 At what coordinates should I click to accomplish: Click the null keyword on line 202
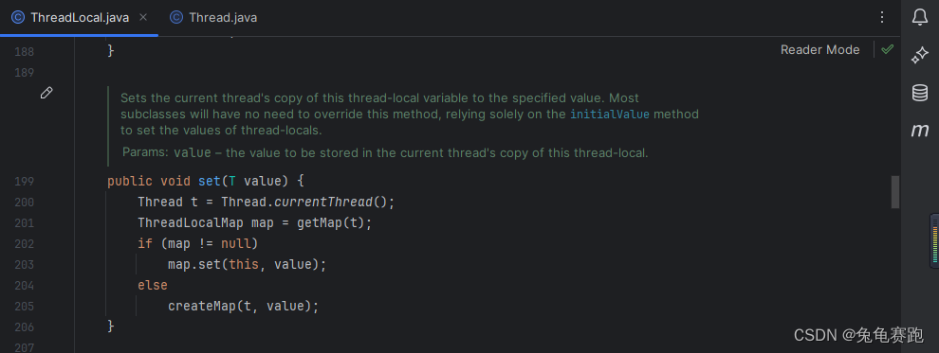(x=236, y=244)
